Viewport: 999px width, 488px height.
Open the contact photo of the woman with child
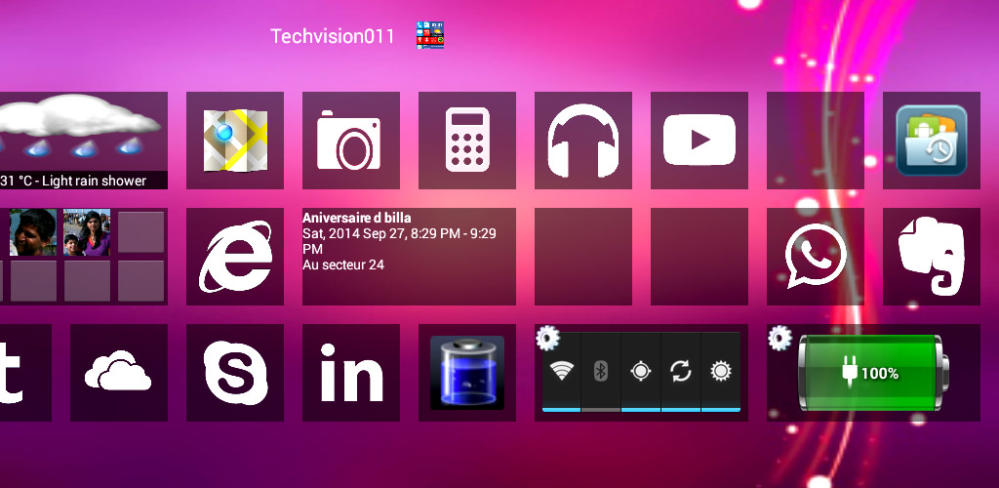(87, 232)
